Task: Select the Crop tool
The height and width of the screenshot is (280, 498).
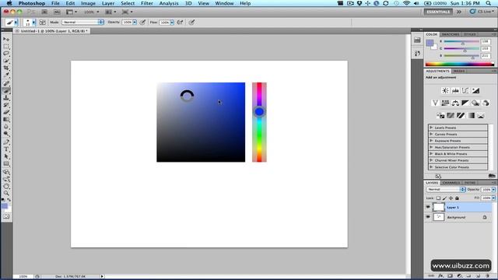Action: (6, 68)
